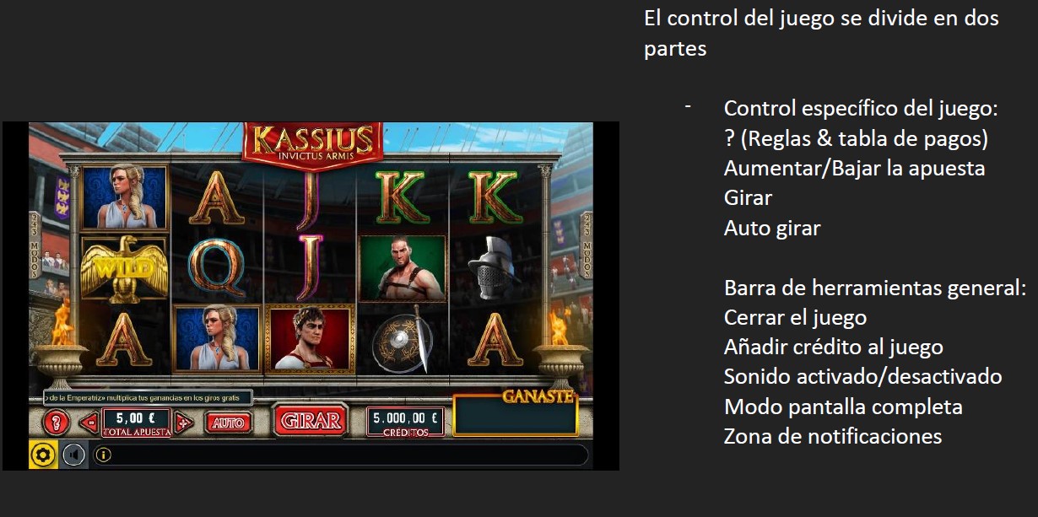Increase the bet with the plus arrow
This screenshot has width=1038, height=517.
coord(183,422)
